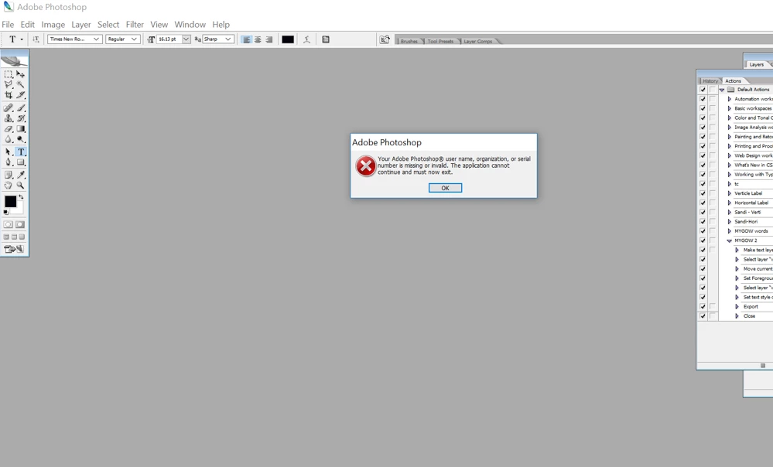Select the Horizontal Type tool in toolbox

pos(20,152)
